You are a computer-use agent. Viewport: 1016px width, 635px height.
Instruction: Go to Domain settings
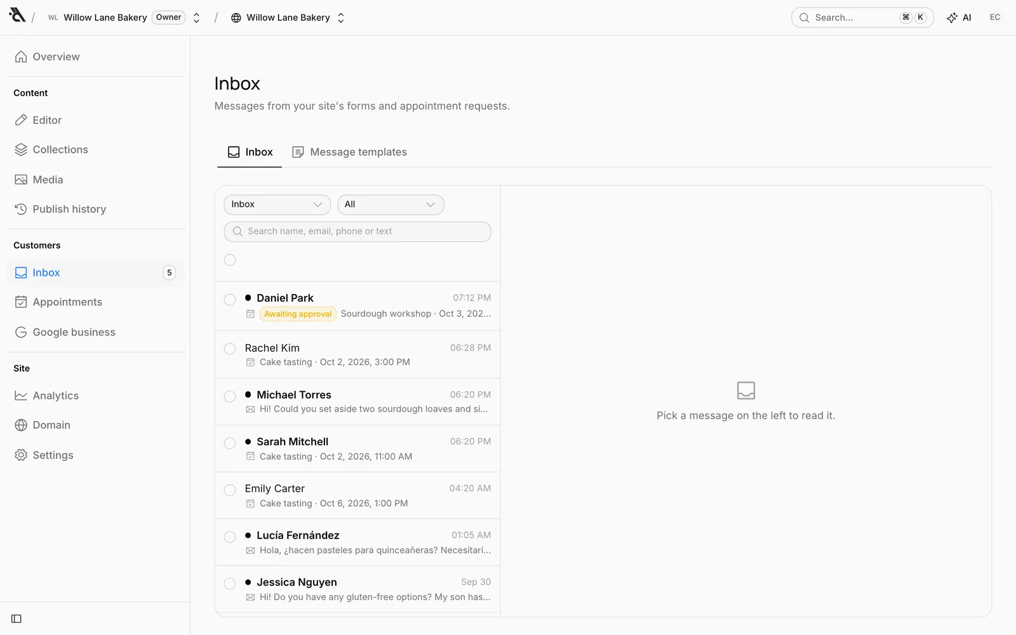95,425
